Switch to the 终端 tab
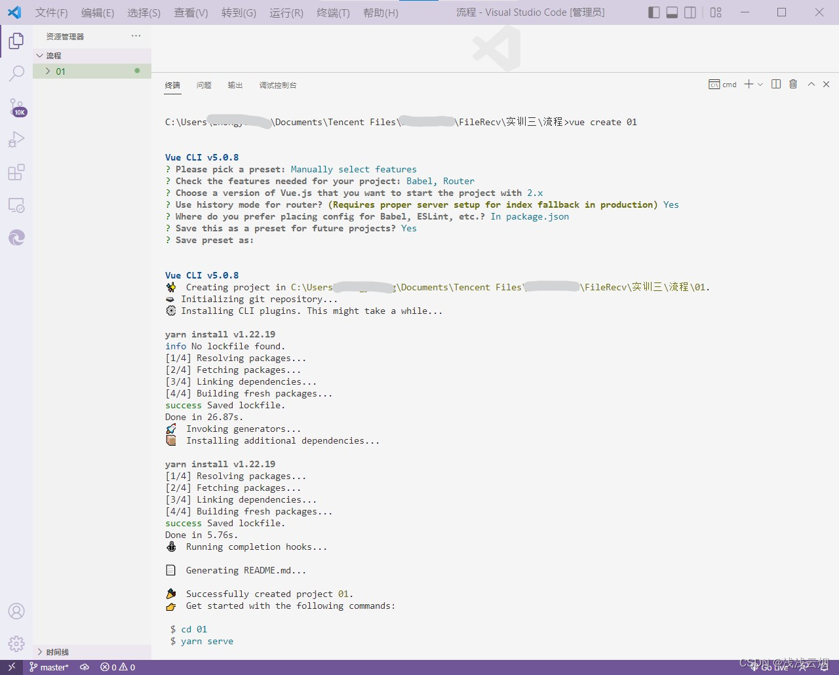Viewport: 839px width, 675px height. [x=172, y=85]
